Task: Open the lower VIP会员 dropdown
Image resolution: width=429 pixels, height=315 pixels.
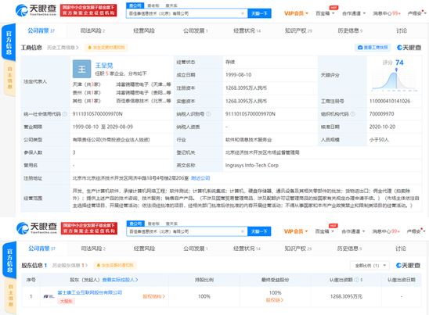Action: pyautogui.click(x=296, y=231)
